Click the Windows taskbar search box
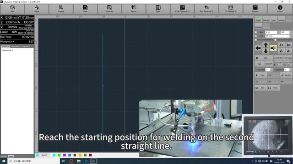293x164 pixels. coord(33,161)
